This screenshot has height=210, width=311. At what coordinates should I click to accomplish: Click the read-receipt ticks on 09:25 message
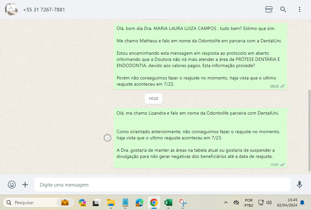(x=282, y=86)
